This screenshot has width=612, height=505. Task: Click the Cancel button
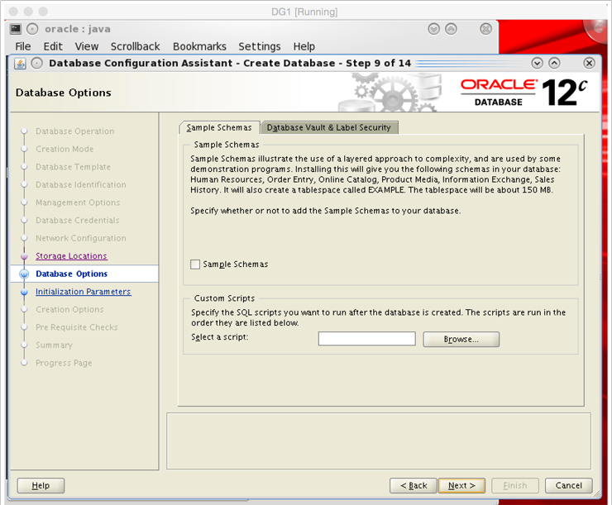pos(569,485)
